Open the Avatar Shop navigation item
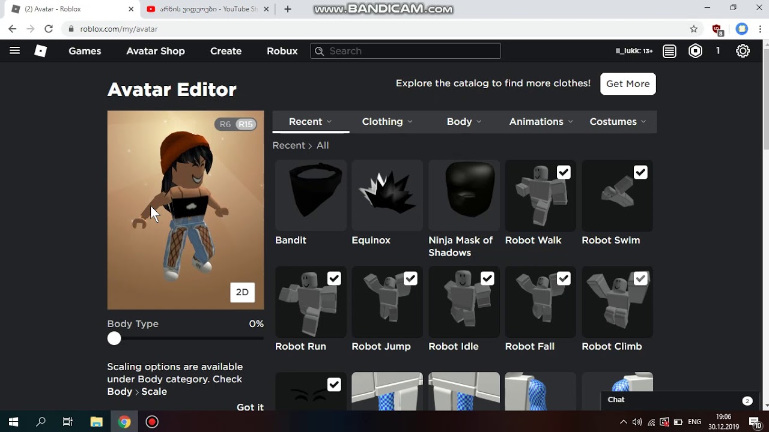This screenshot has width=769, height=432. point(156,51)
